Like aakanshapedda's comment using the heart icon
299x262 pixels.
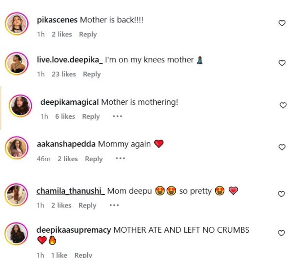[281, 148]
